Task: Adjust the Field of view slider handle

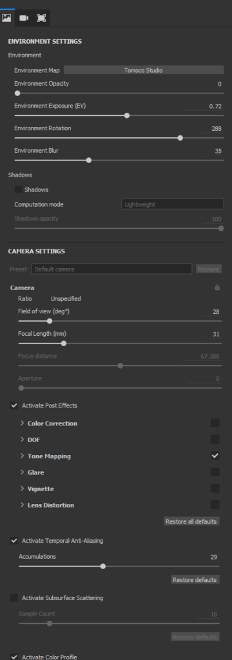Action: pos(49,321)
